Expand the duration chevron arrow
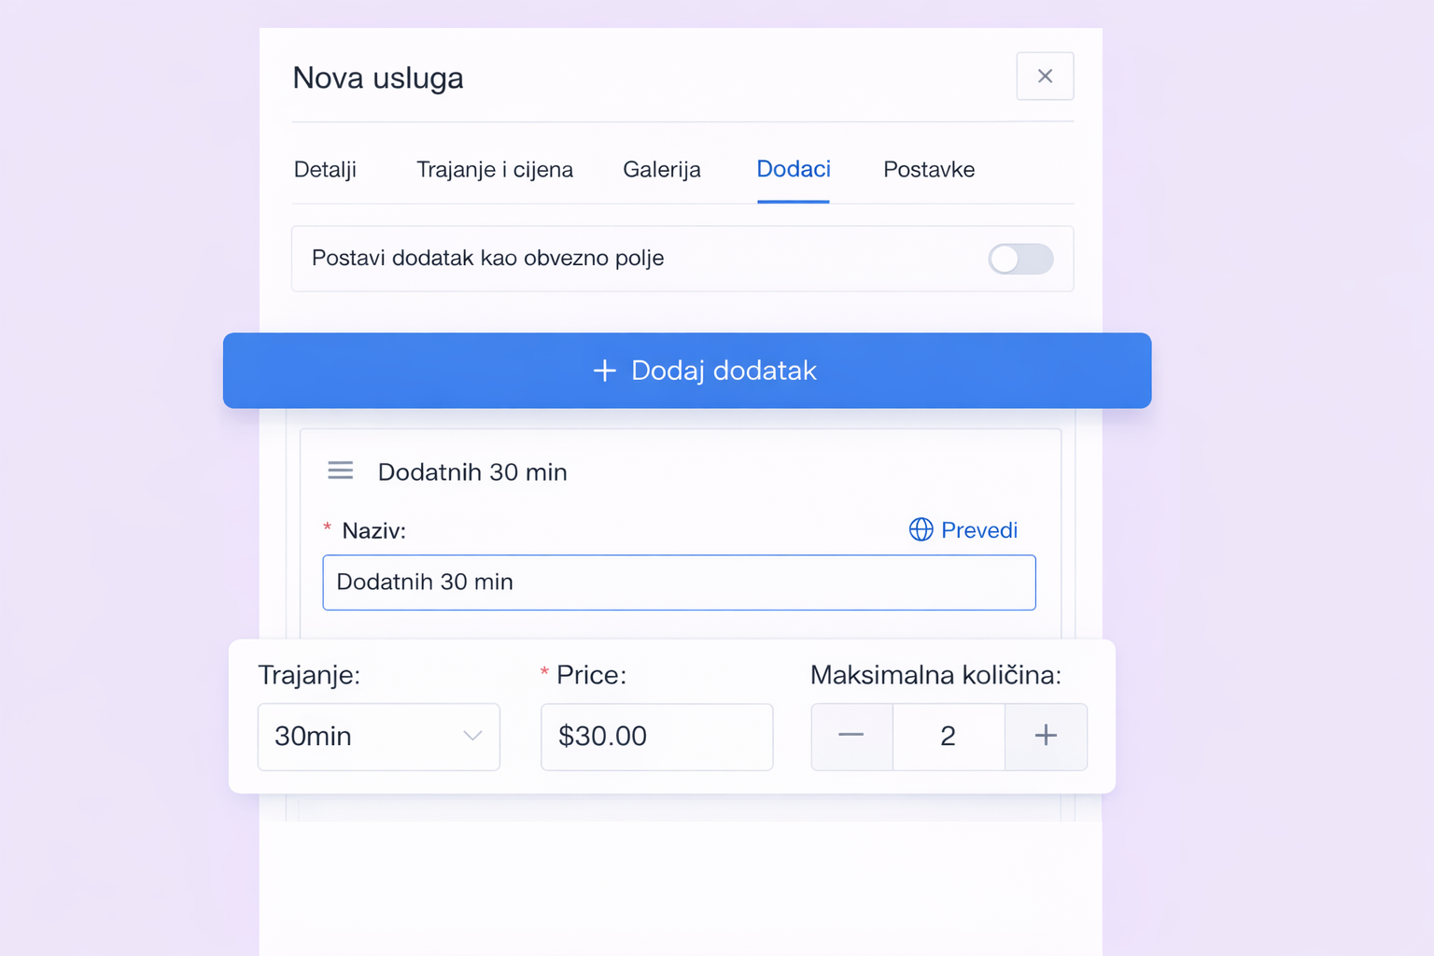 [x=472, y=737]
